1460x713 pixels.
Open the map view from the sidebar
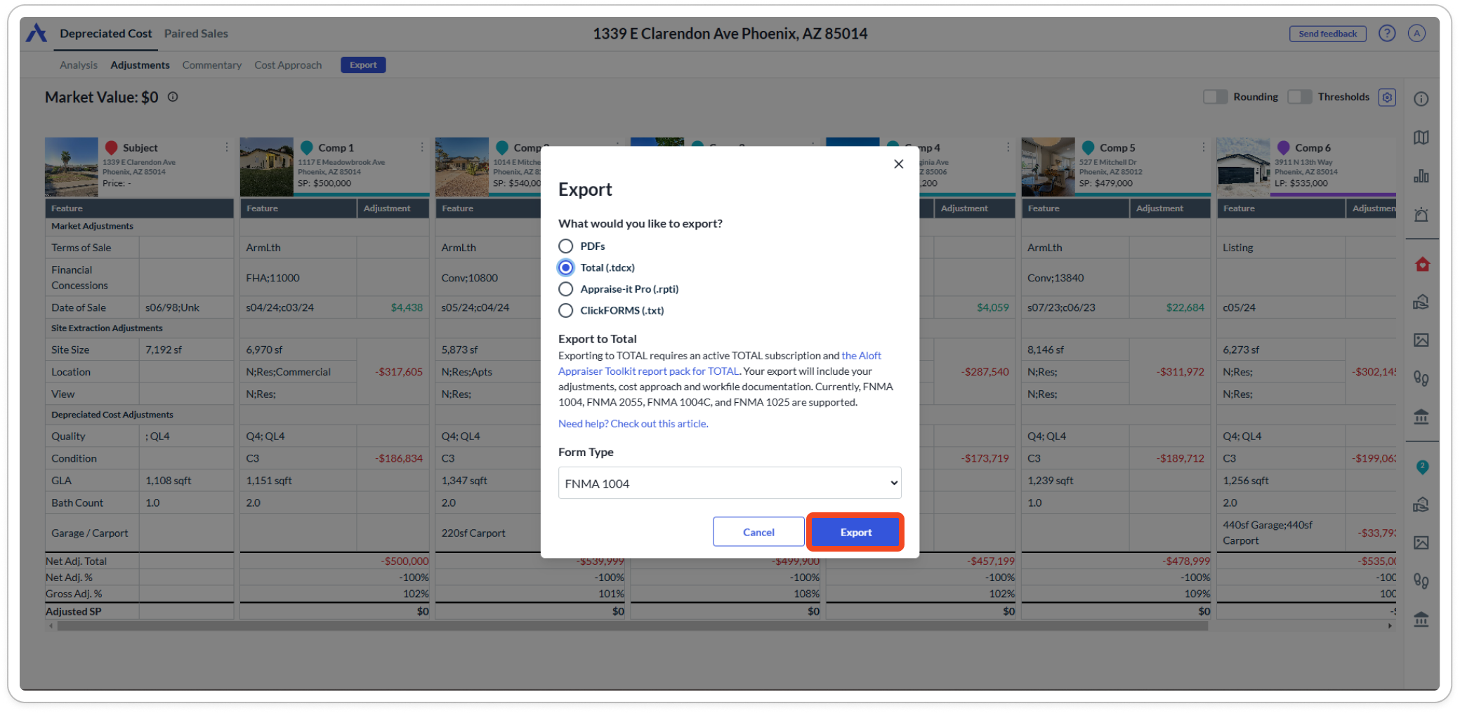[x=1421, y=138]
